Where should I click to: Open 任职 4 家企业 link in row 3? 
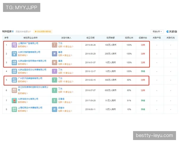click(x=65, y=64)
